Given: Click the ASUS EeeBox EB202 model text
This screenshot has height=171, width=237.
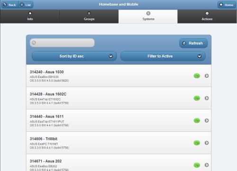Looking at the screenshot, I should (44, 166).
